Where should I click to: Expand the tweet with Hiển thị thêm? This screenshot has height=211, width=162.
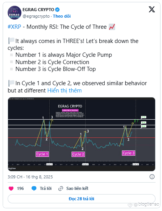tap(65, 91)
